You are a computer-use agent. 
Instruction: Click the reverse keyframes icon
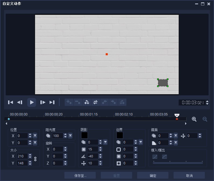[x=95, y=102]
